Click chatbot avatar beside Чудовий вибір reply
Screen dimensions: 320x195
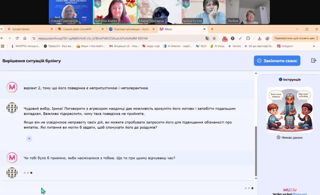point(12,108)
